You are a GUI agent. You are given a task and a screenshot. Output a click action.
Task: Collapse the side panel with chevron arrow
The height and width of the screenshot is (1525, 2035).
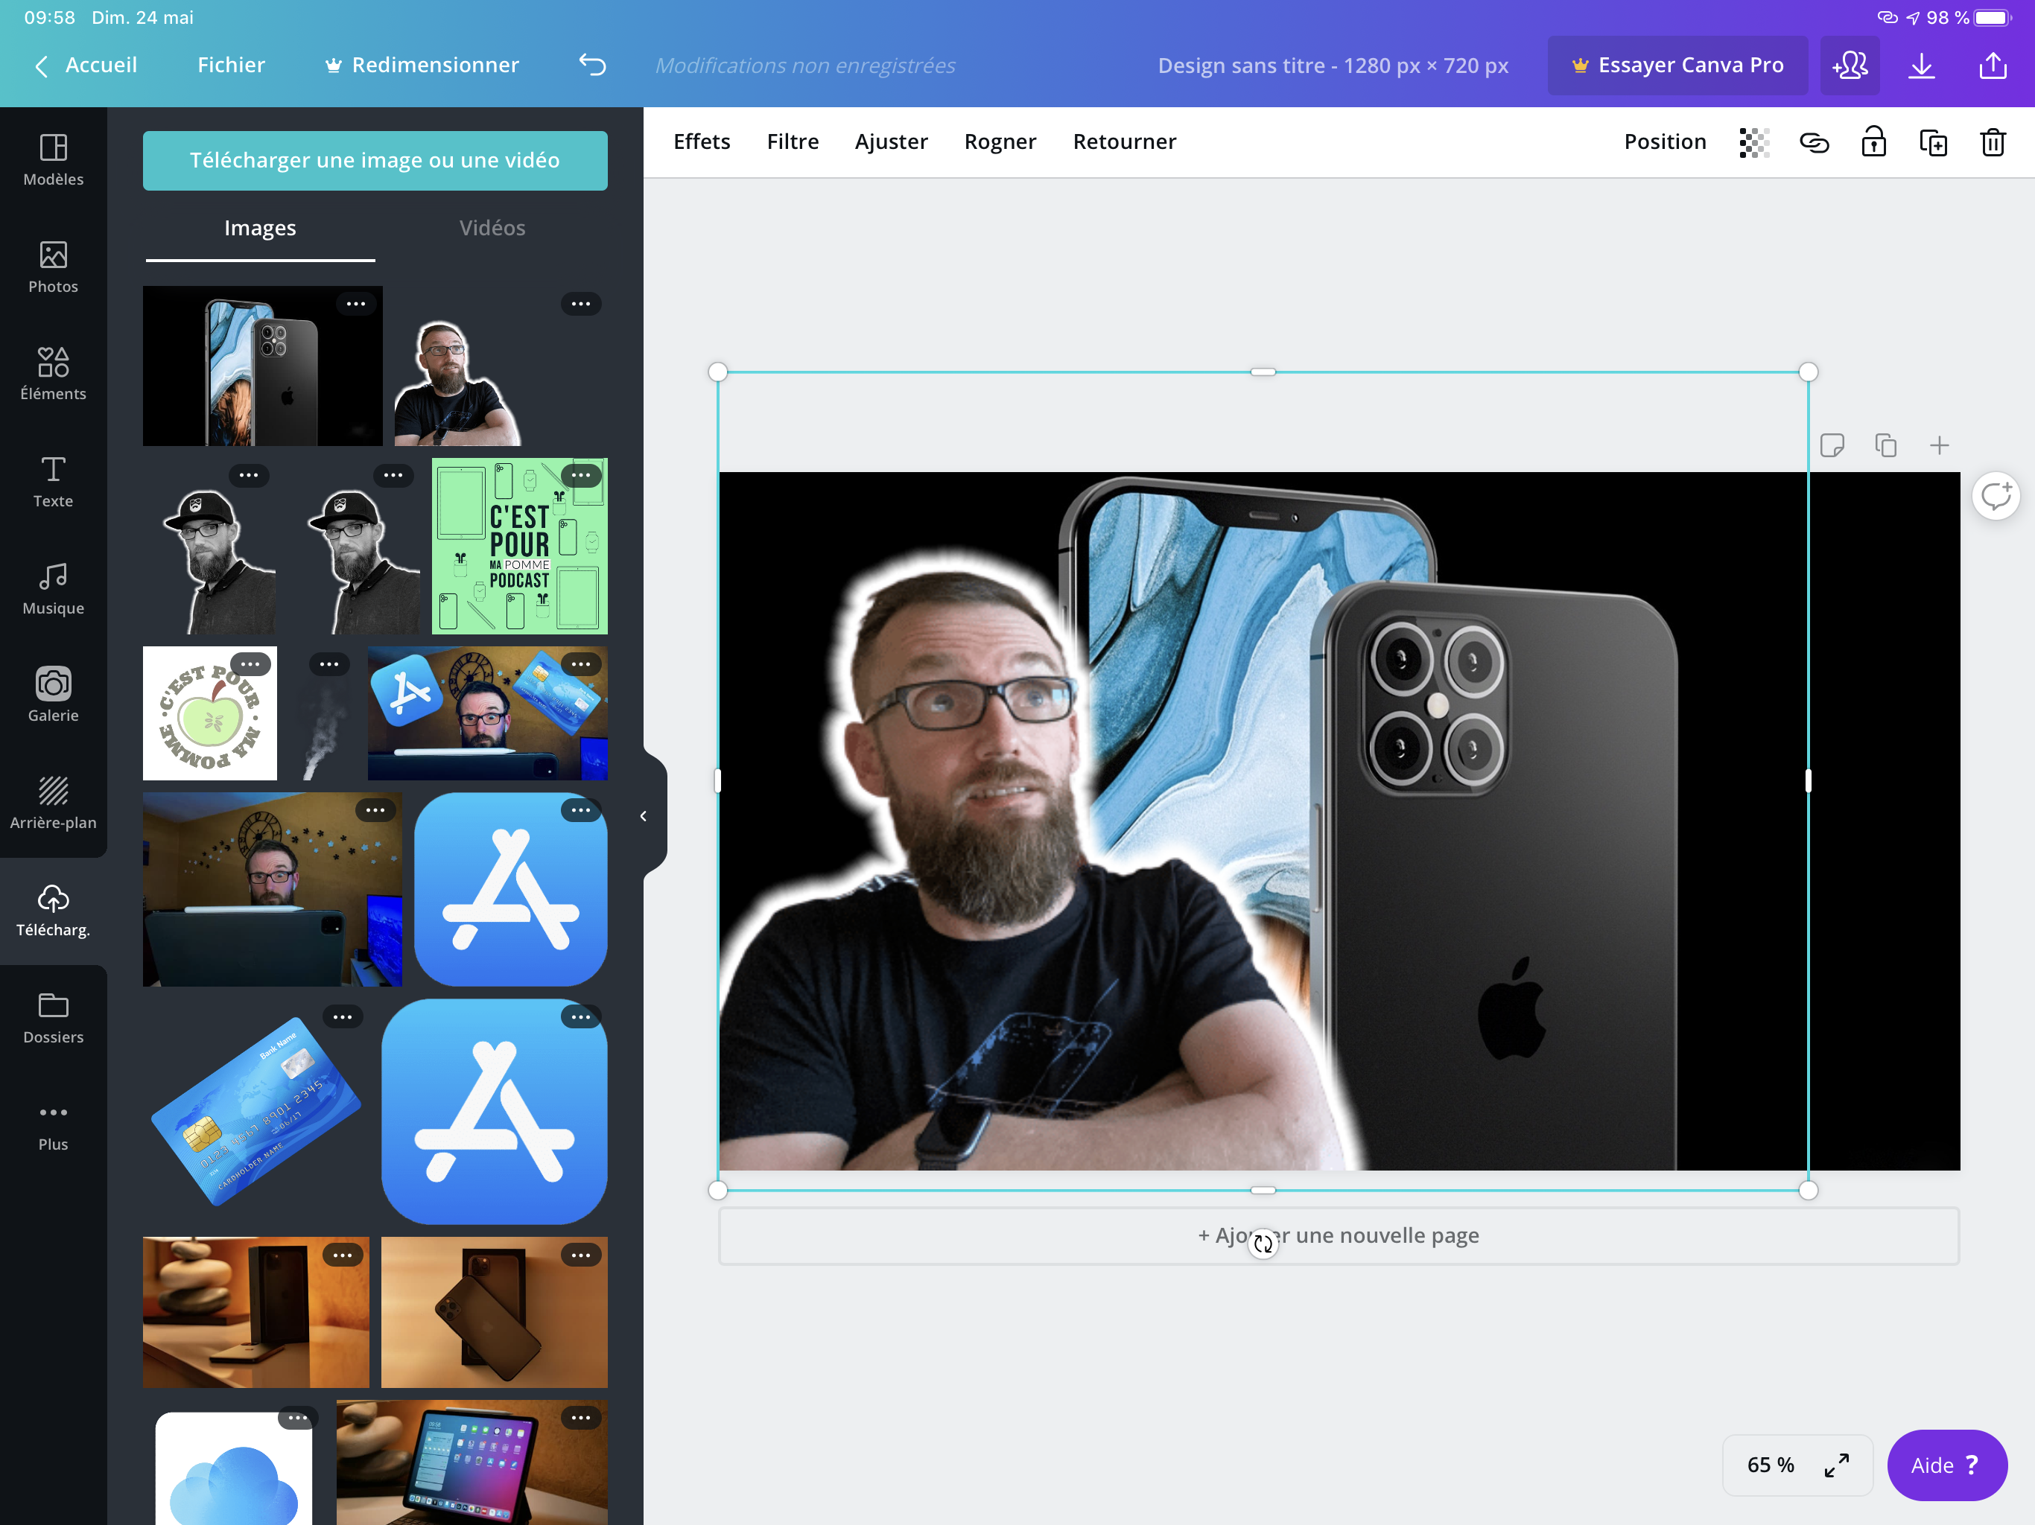[x=643, y=816]
